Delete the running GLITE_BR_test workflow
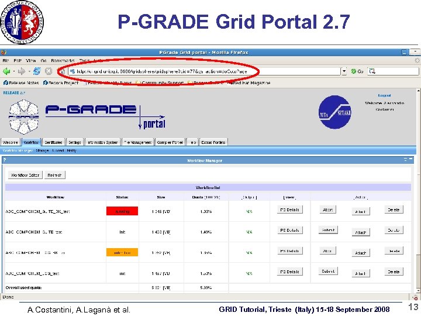Screen dimensions: 421x316 (394, 209)
